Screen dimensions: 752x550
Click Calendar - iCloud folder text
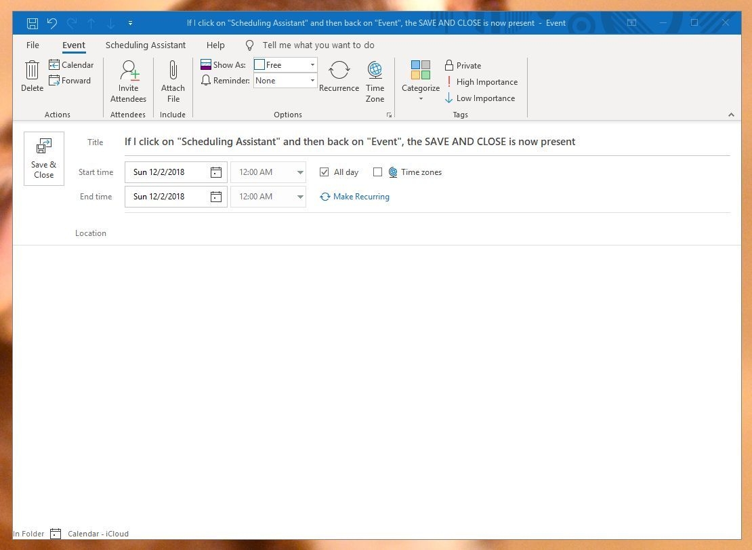[98, 534]
